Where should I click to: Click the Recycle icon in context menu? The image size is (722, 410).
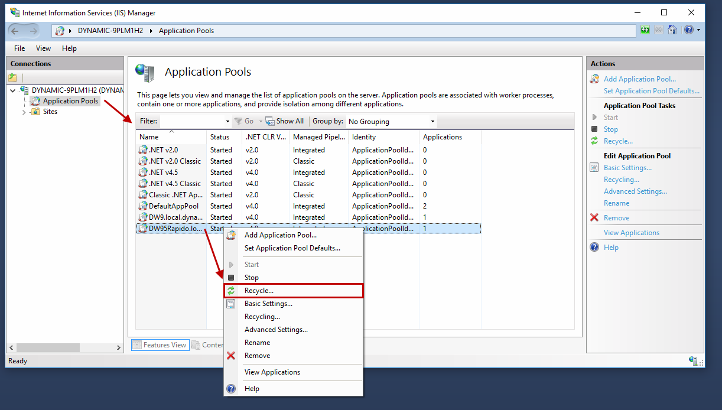pos(231,291)
